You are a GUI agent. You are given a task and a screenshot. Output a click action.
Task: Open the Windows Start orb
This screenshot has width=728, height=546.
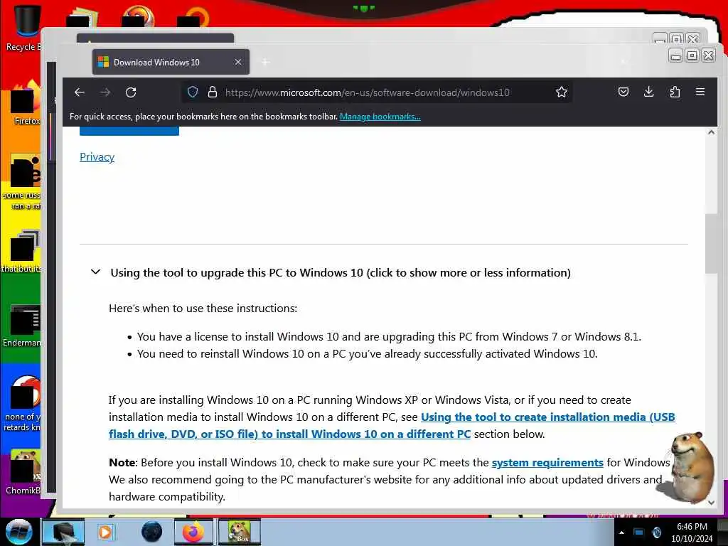19,532
